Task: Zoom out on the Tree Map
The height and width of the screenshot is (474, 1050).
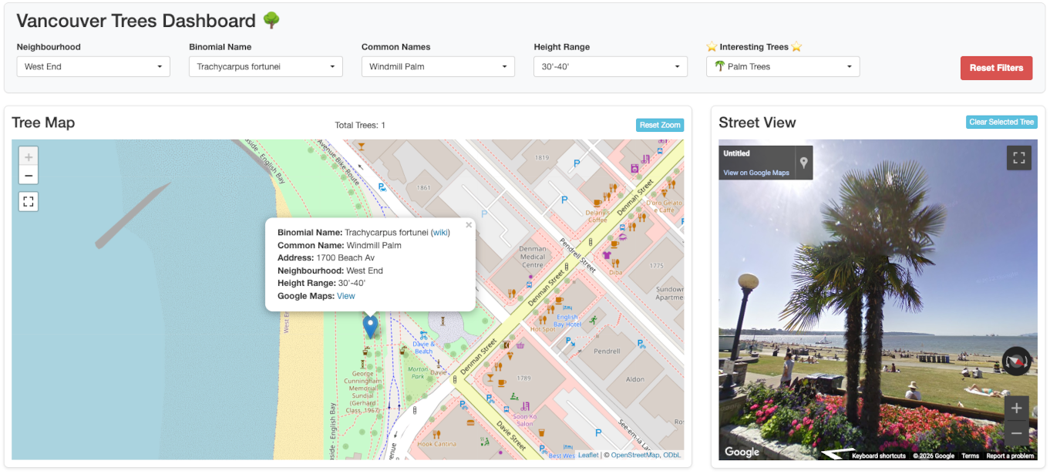Action: tap(29, 176)
